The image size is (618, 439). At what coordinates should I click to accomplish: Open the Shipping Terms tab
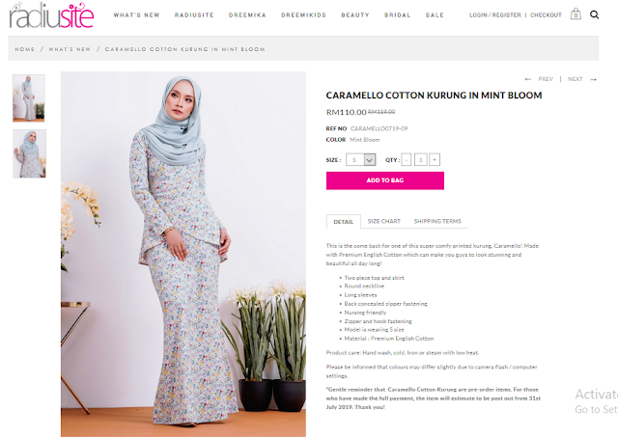coord(437,221)
